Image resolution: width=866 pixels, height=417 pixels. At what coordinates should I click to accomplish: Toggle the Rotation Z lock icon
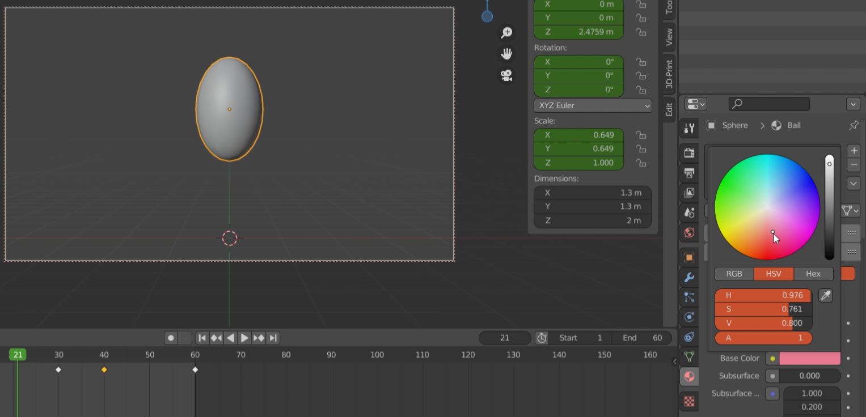[x=641, y=90]
